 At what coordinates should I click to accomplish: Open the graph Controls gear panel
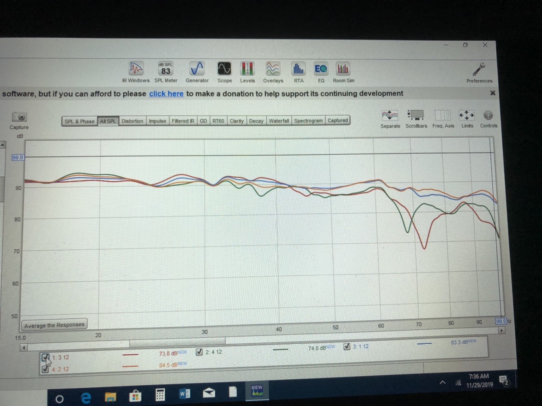(488, 116)
